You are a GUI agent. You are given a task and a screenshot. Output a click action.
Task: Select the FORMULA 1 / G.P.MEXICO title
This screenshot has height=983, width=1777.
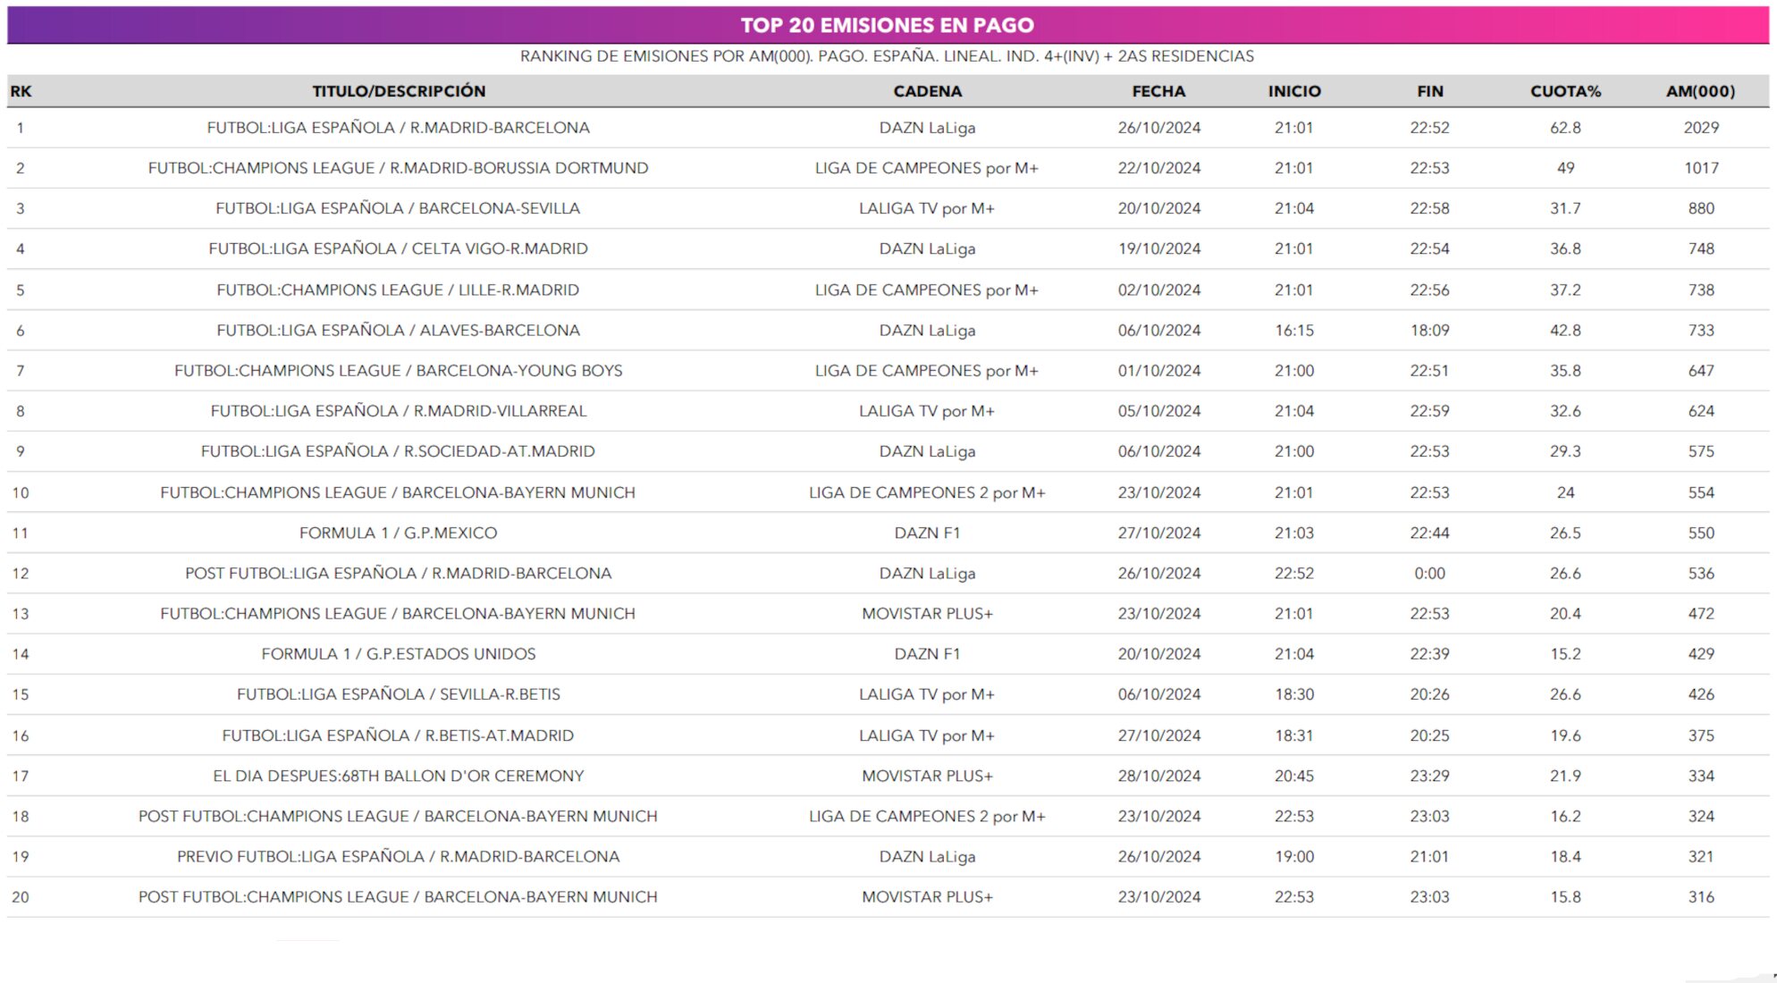click(x=399, y=534)
